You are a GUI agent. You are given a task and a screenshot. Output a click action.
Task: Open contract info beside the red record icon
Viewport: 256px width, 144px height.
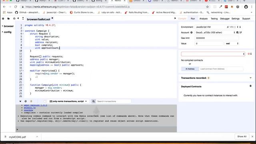tap(251, 54)
